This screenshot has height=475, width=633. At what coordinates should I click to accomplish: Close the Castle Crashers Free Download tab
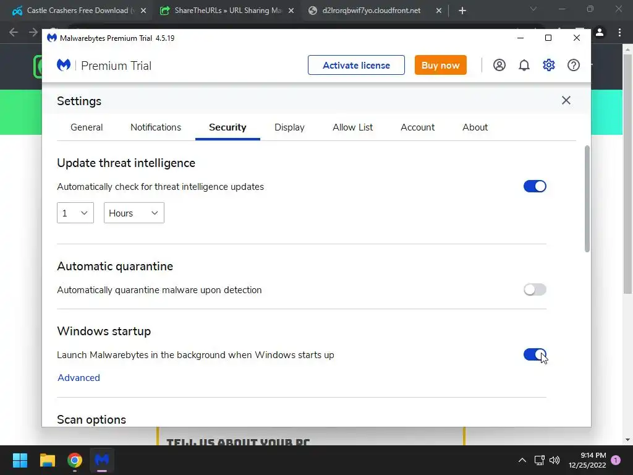coord(143,11)
